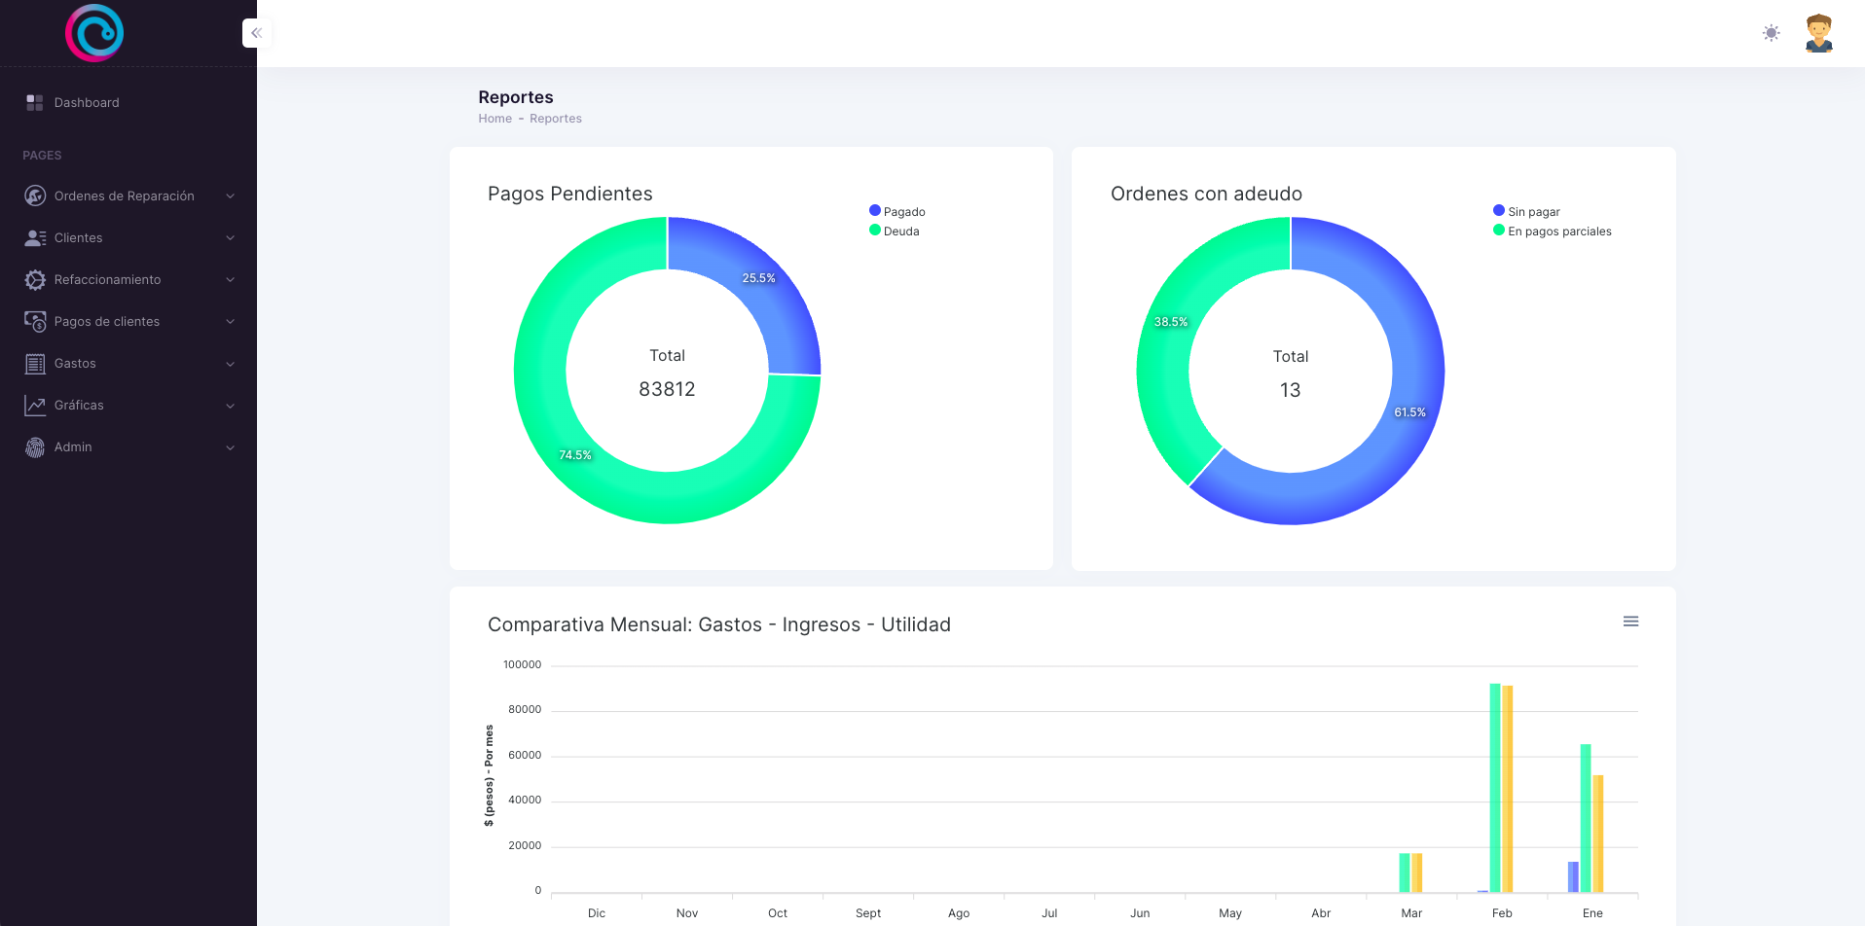Click the Dashboard grid icon
The width and height of the screenshot is (1865, 926).
(35, 103)
